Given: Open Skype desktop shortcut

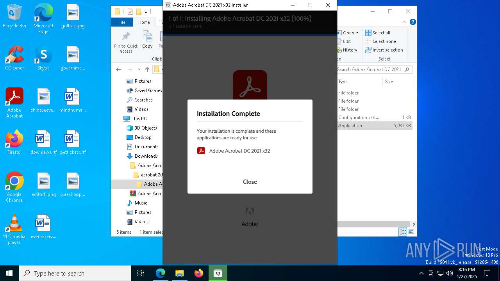Looking at the screenshot, I should (x=43, y=58).
